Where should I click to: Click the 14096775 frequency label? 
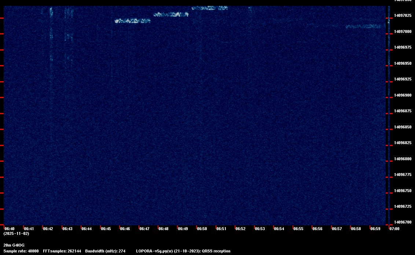click(403, 175)
